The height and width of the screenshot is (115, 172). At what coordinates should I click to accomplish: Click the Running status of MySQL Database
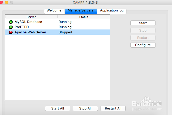click(65, 22)
